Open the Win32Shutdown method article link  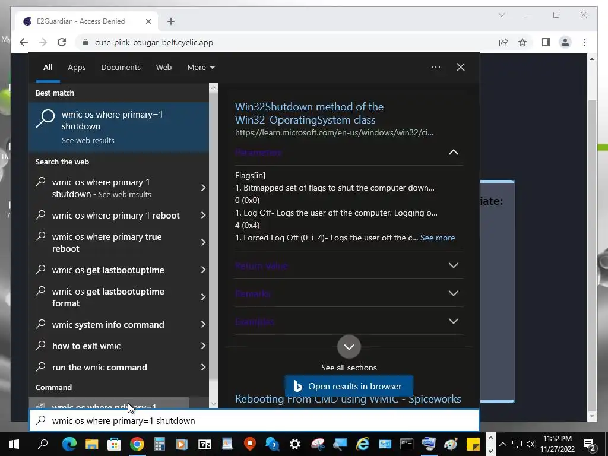(309, 113)
